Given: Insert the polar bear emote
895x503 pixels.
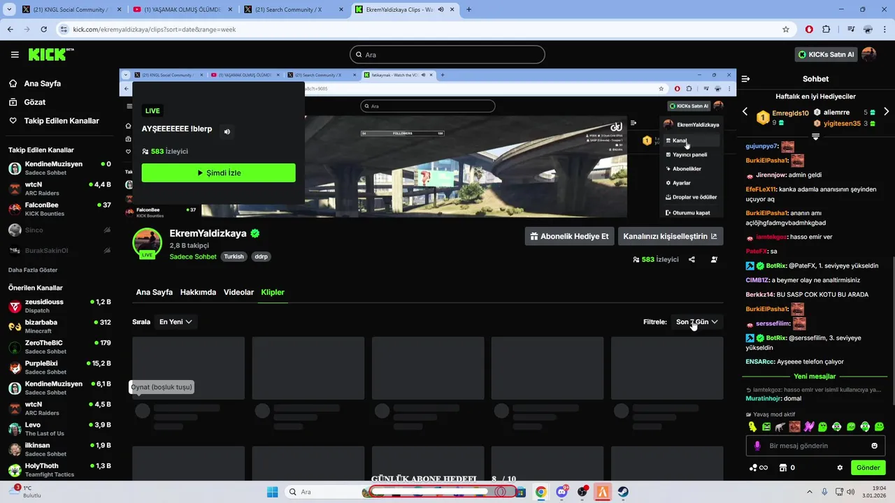Looking at the screenshot, I should coord(780,426).
